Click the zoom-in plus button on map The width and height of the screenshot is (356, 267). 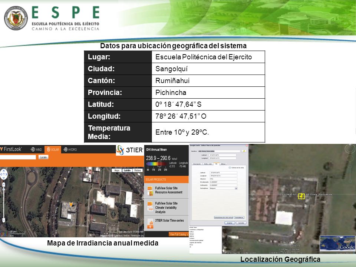4,185
